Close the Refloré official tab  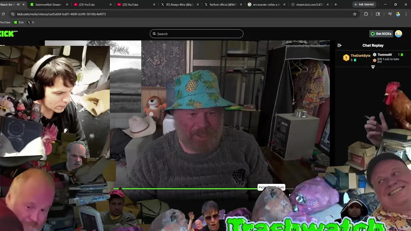click(241, 4)
